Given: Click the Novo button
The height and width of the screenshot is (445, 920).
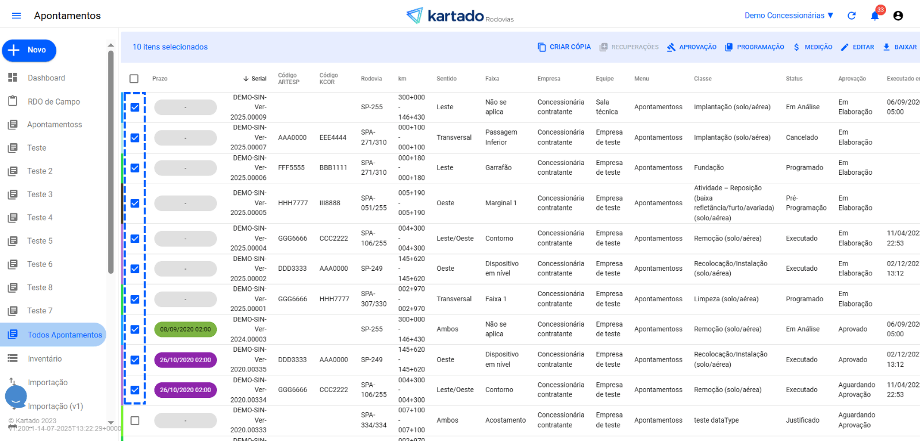Looking at the screenshot, I should 29,50.
